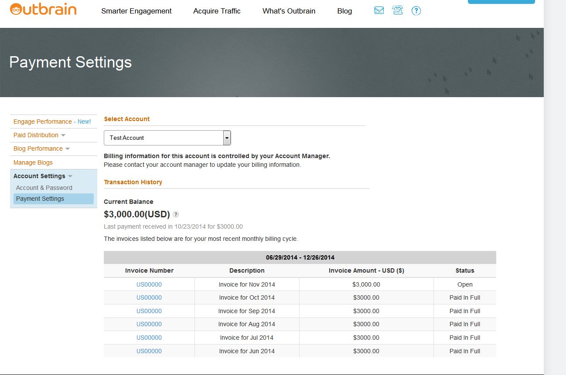Collapse the Account Settings section arrow
Screen dimensions: 566x375
tap(70, 176)
